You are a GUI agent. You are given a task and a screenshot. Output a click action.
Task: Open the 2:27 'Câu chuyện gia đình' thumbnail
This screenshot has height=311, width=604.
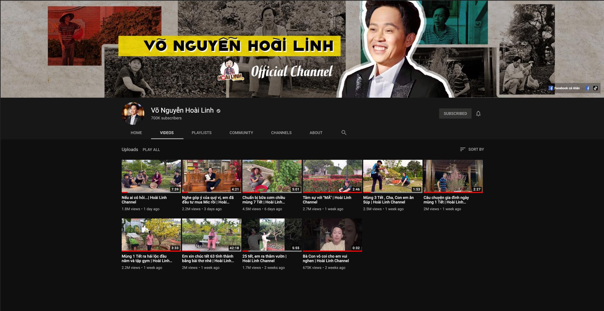coord(453,176)
